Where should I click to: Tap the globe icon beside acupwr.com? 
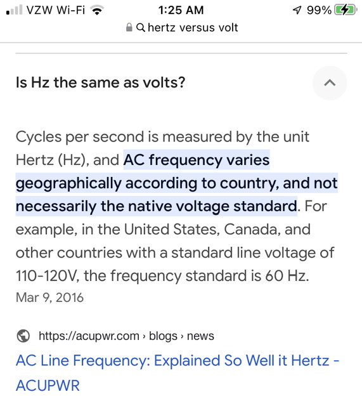coord(23,336)
